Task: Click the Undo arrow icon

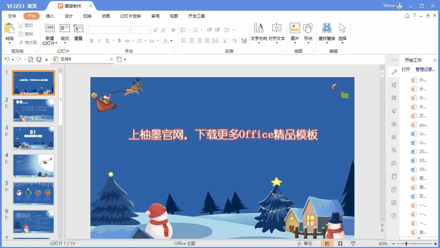Action: click(x=7, y=59)
